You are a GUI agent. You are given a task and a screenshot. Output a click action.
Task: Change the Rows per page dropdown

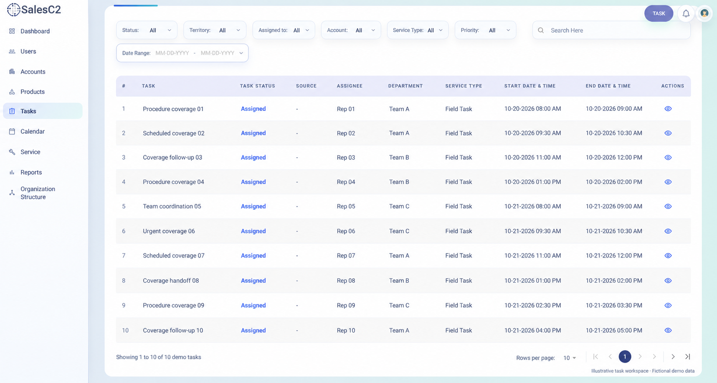point(570,358)
